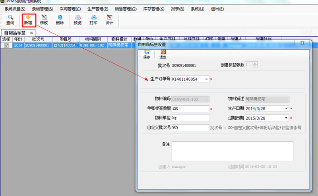Click the 删除 delete toolbar icon
Screen dimensions: 318x196
tap(60, 20)
